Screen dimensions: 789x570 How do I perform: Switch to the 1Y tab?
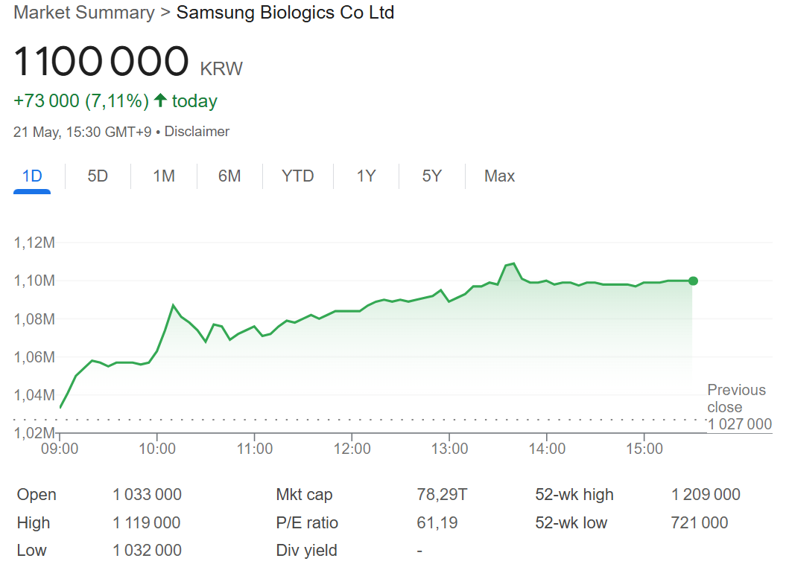pos(367,176)
